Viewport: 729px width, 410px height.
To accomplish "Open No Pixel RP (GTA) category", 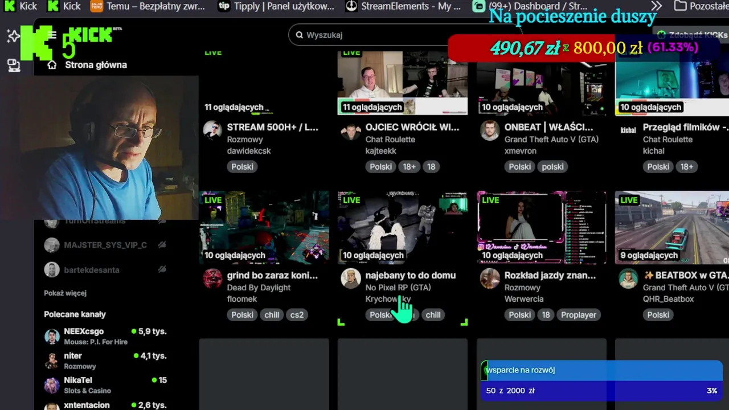I will [x=398, y=288].
